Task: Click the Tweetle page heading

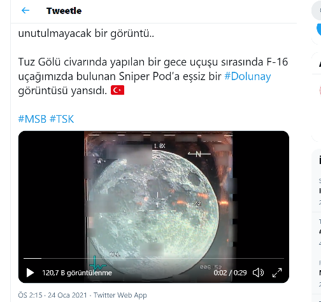Action: click(64, 11)
